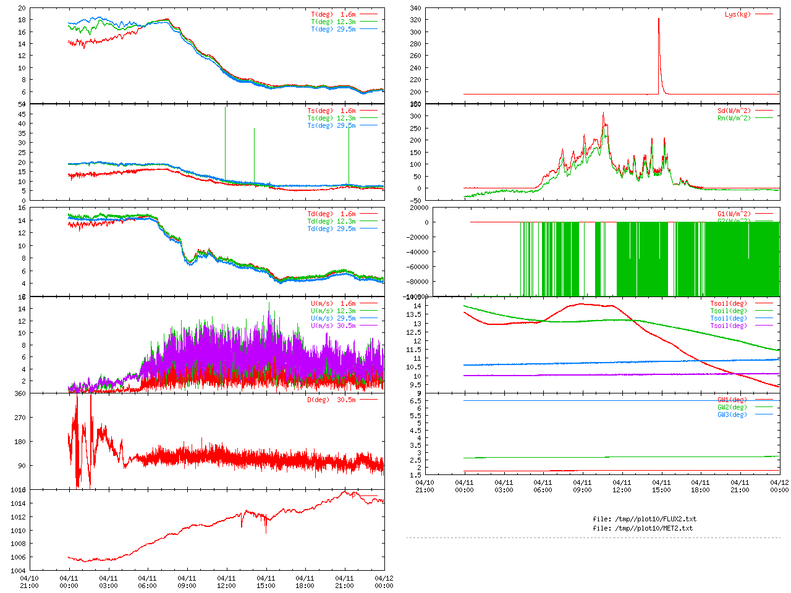The width and height of the screenshot is (791, 593).
Task: Select the Ts(deg) 12.3m legend entry
Action: 332,118
